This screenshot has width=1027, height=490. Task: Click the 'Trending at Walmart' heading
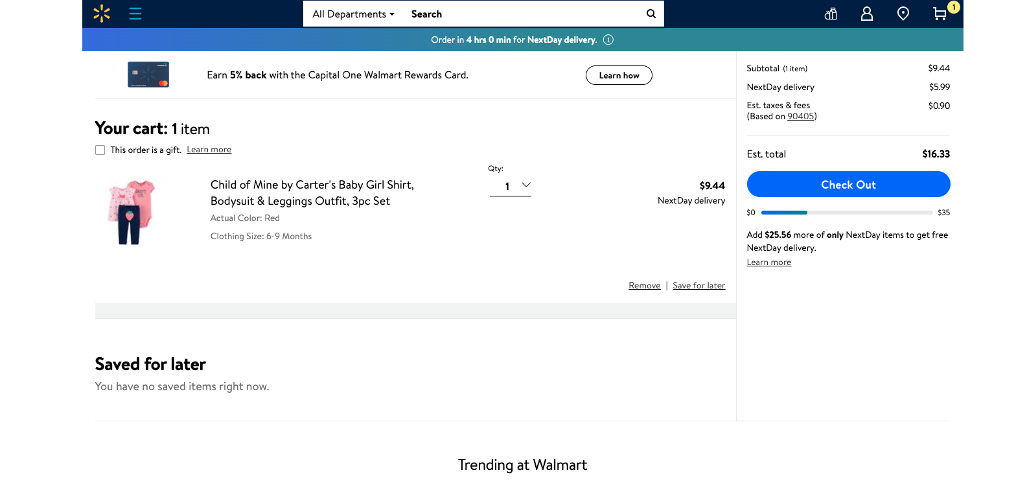tap(522, 465)
